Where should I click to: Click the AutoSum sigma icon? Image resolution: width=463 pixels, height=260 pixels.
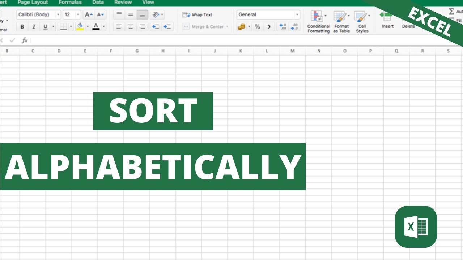coord(451,12)
